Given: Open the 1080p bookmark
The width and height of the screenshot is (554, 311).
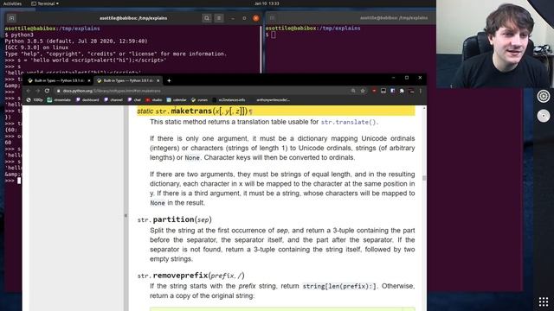Looking at the screenshot, I should (35, 100).
